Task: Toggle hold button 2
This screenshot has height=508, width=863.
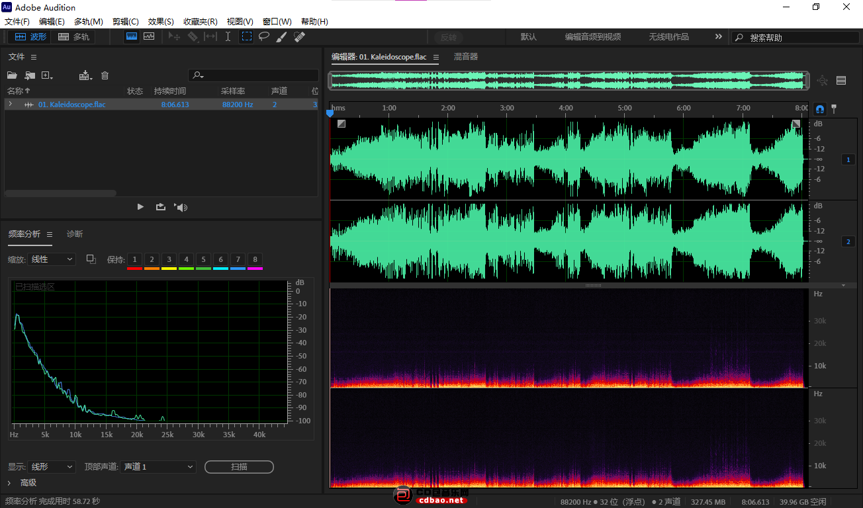Action: (152, 259)
